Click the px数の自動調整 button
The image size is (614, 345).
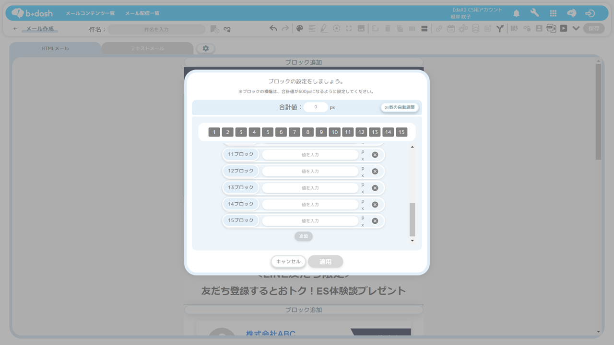pyautogui.click(x=400, y=107)
